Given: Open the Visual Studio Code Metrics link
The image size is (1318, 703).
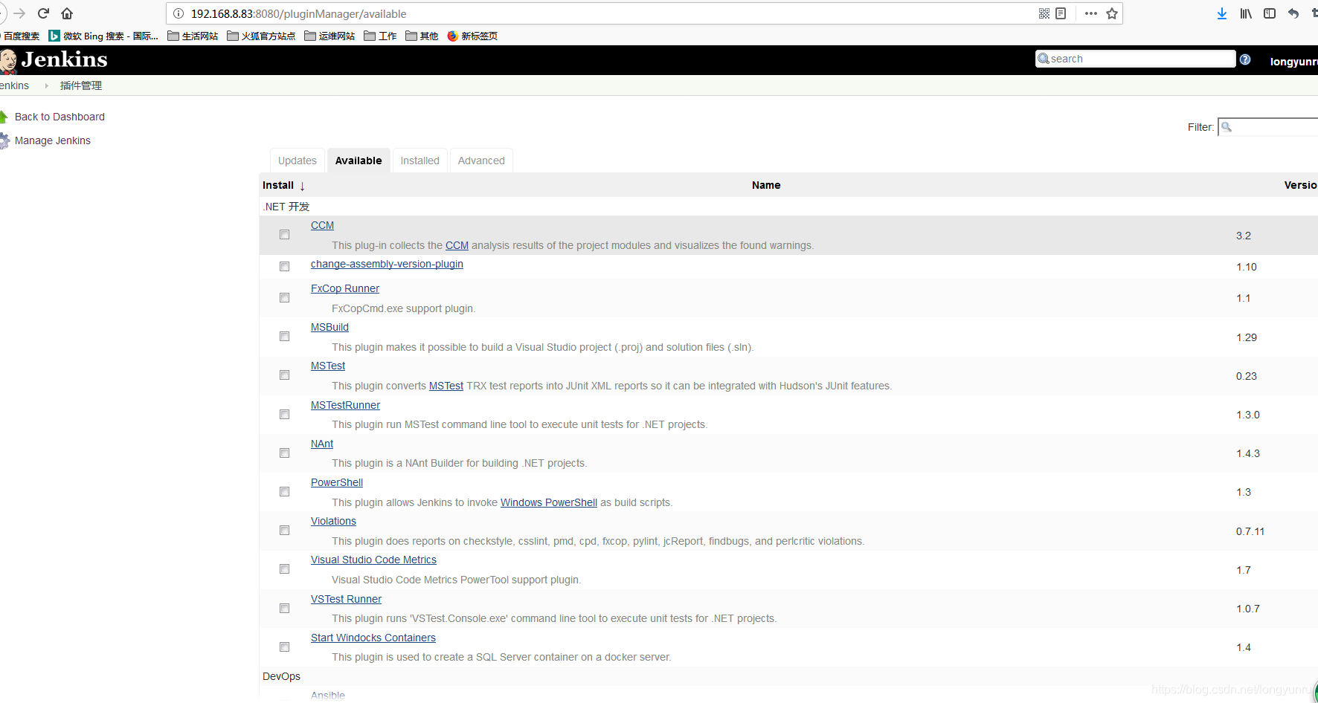Looking at the screenshot, I should click(x=373, y=560).
